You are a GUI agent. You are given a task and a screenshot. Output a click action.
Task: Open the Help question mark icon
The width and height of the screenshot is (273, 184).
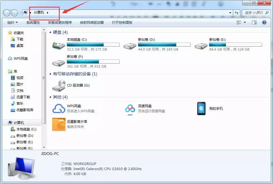click(x=264, y=22)
